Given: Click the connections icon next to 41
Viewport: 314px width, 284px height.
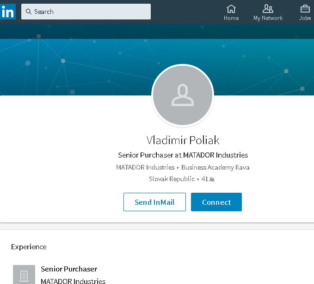Looking at the screenshot, I should [212, 179].
